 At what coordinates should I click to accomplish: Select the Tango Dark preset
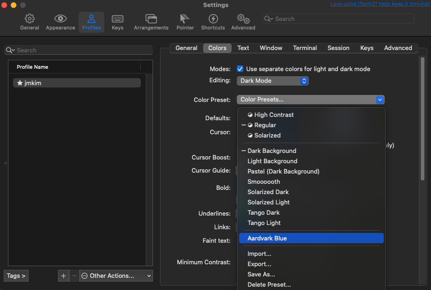coord(311,212)
